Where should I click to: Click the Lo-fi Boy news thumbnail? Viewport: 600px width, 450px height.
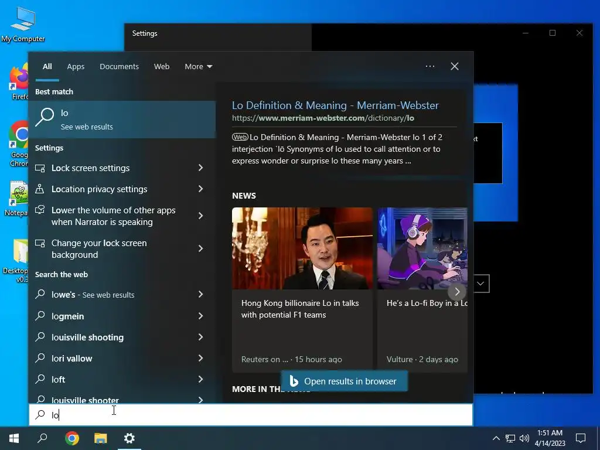[422, 248]
